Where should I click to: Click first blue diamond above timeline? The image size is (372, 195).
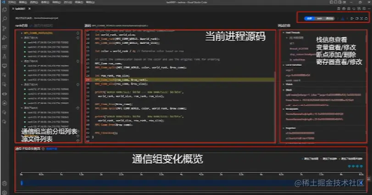(349, 166)
